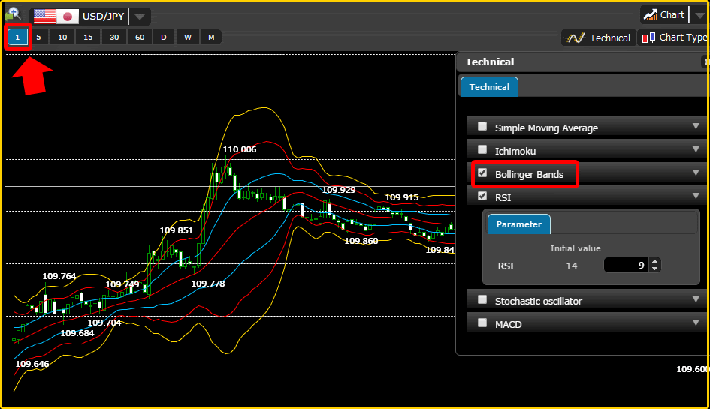Expand the MACD settings arrow
This screenshot has height=409, width=710.
tap(696, 323)
